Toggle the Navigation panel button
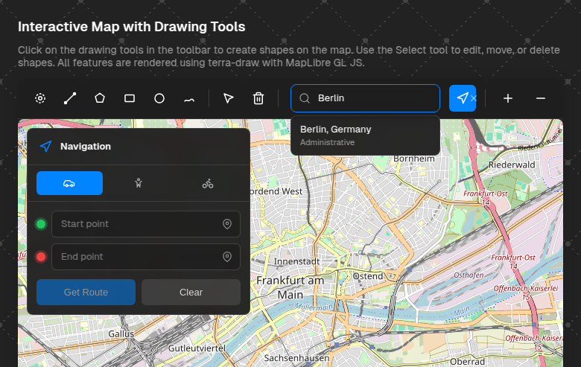The image size is (581, 367). 463,98
